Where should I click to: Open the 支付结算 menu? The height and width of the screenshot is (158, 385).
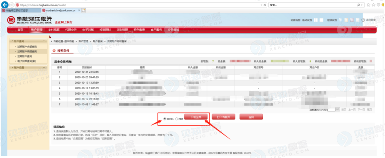(x=54, y=30)
